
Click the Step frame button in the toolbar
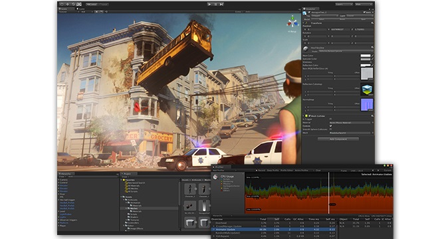coord(221,4)
